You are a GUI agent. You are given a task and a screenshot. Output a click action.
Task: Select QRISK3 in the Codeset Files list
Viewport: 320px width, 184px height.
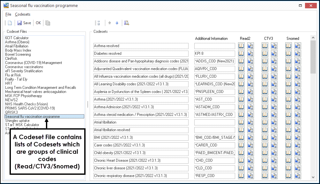pyautogui.click(x=11, y=112)
